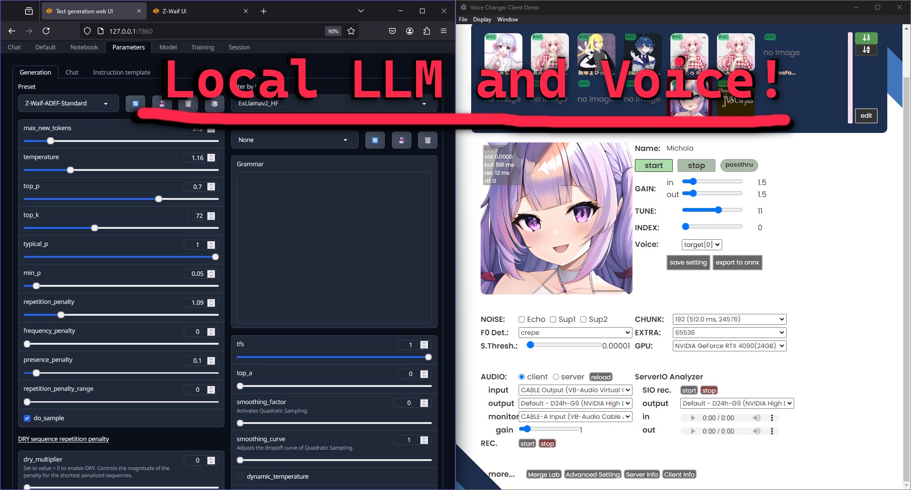Open Session tab

point(239,47)
